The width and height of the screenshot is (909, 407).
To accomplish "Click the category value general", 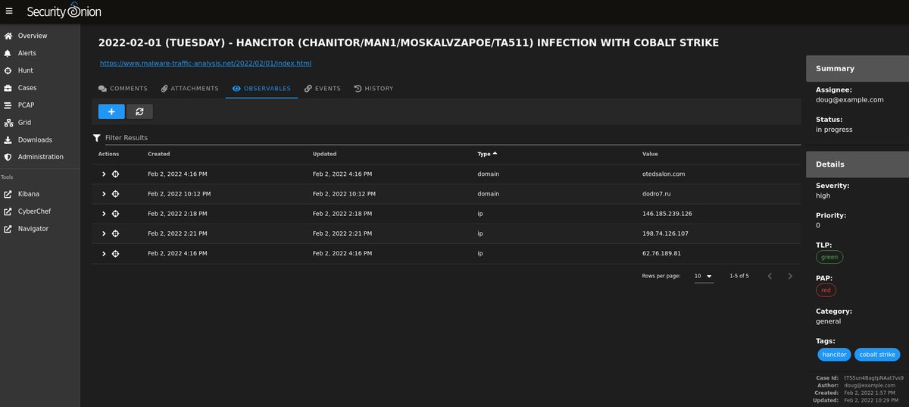I will (x=828, y=321).
